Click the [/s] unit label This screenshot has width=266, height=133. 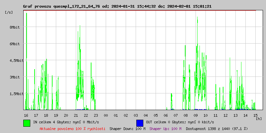[x=9, y=12]
